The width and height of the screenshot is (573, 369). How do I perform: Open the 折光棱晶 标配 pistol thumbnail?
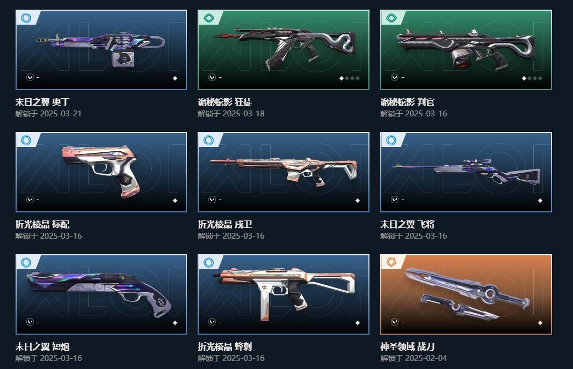101,172
